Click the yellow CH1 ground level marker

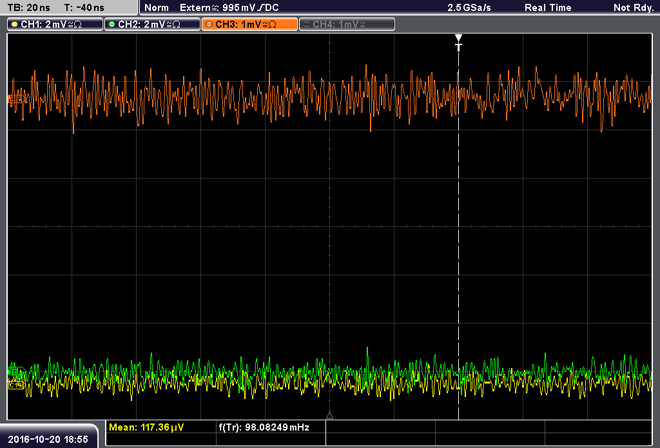16,385
